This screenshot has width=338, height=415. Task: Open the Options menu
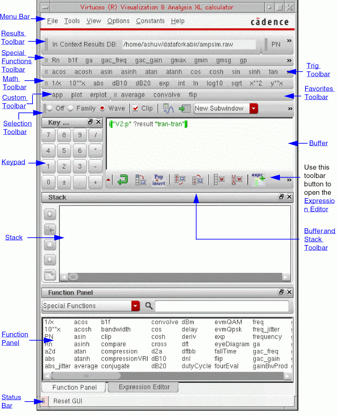click(118, 21)
